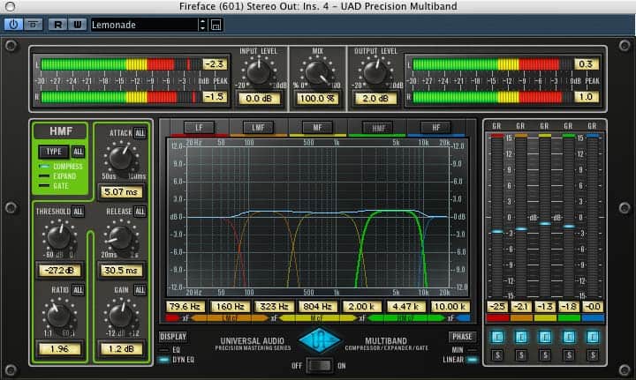
Task: Select EQ display mode
Action: pyautogui.click(x=170, y=350)
